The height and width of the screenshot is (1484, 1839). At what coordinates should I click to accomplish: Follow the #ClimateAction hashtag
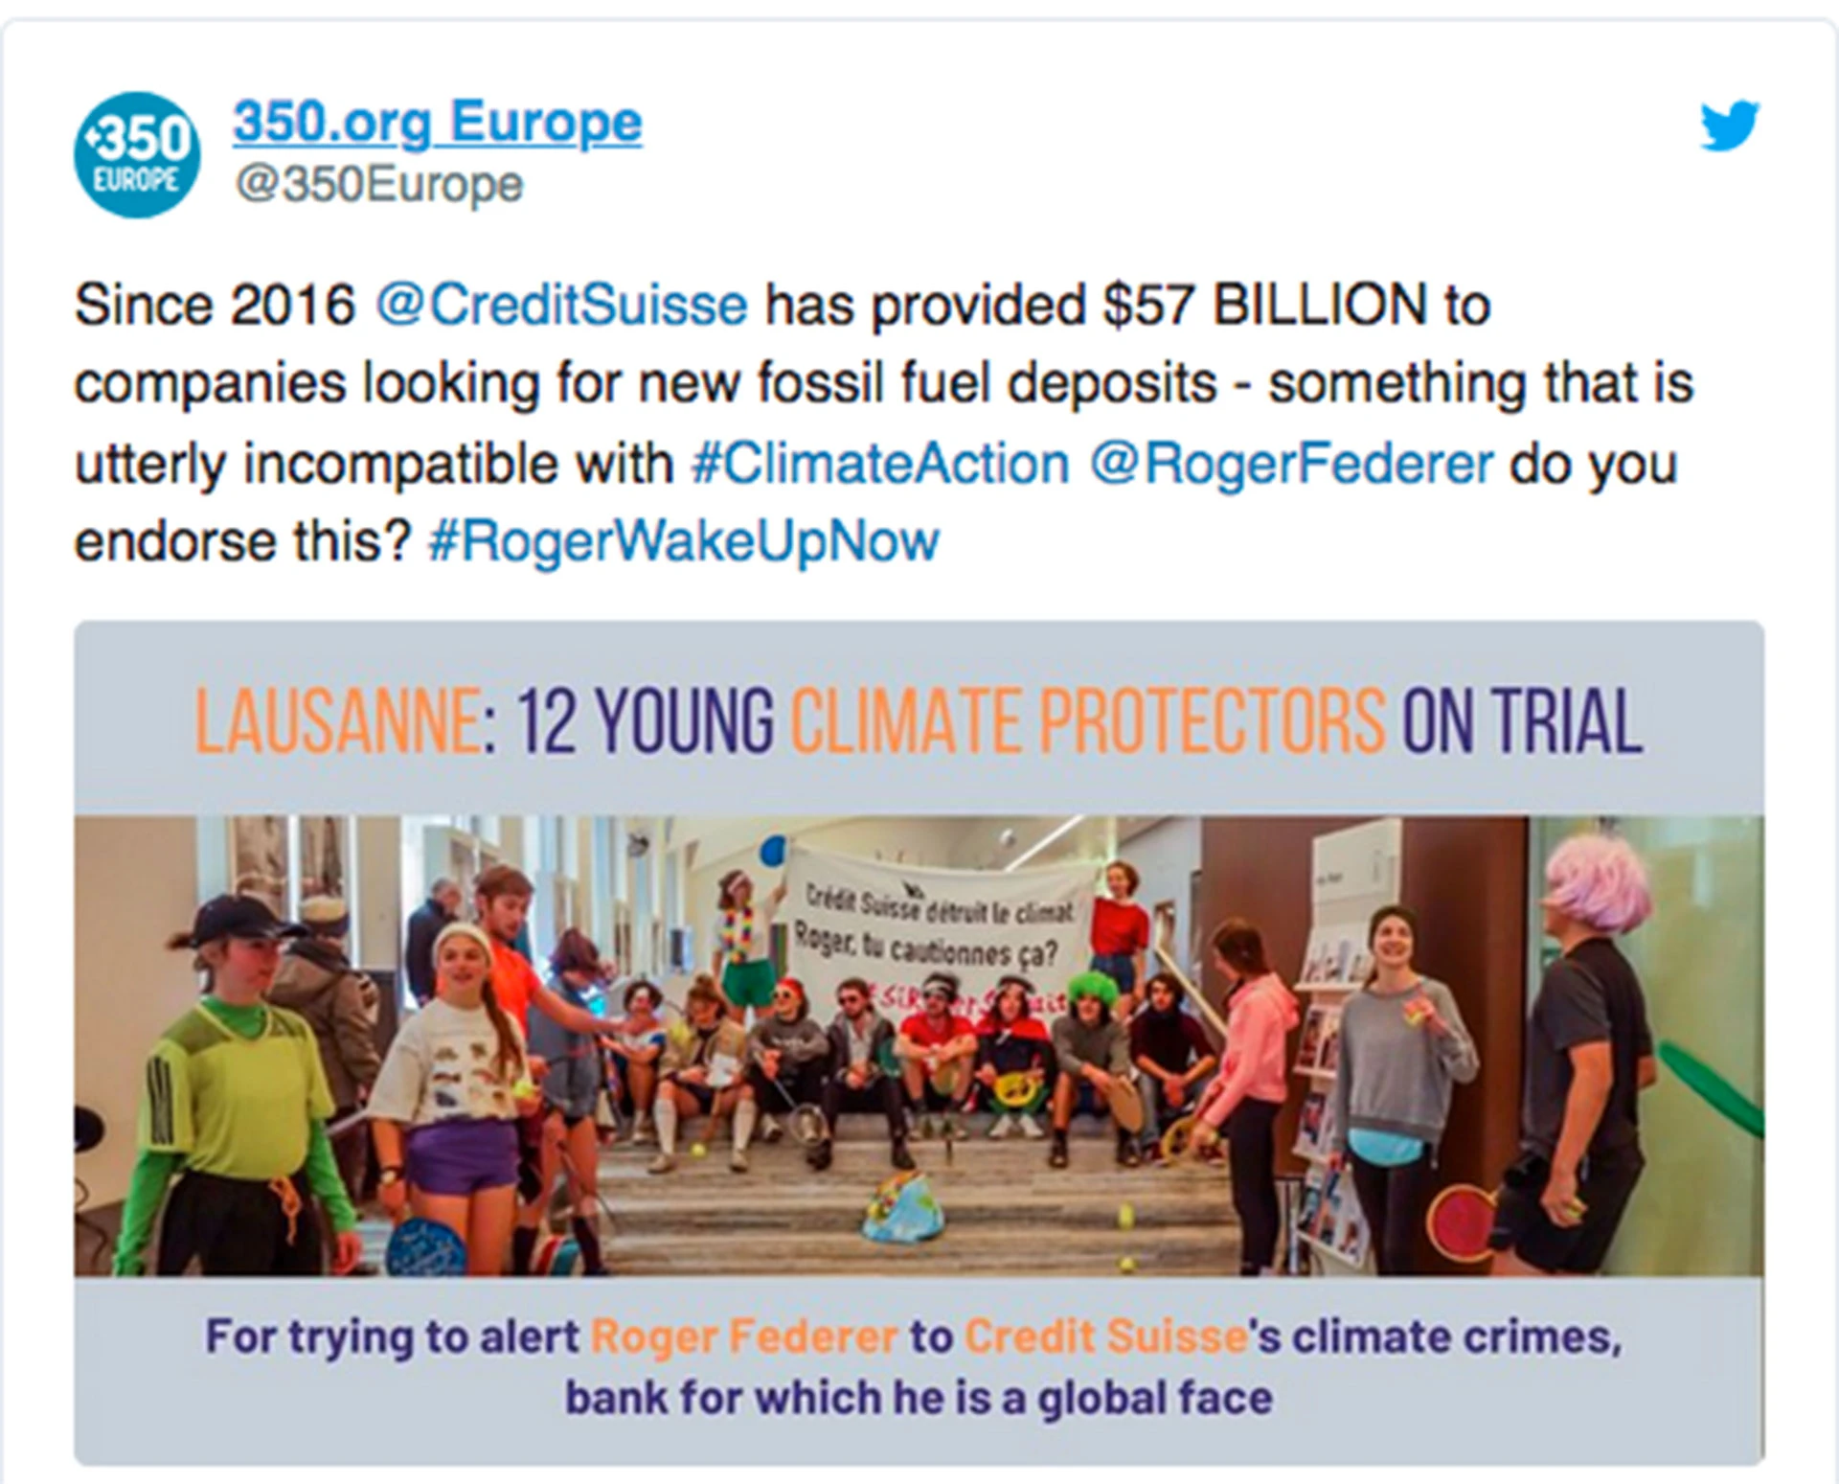[879, 464]
